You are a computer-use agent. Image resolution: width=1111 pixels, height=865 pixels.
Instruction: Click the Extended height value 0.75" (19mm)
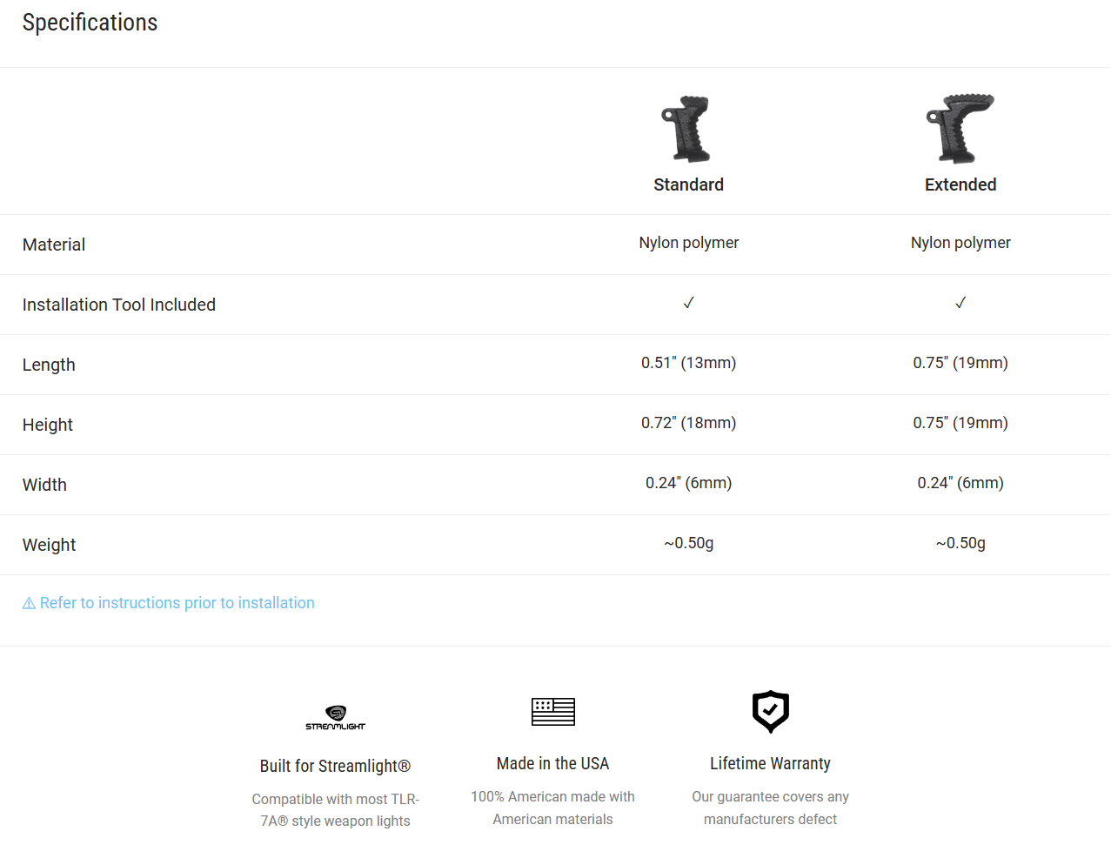tap(960, 423)
